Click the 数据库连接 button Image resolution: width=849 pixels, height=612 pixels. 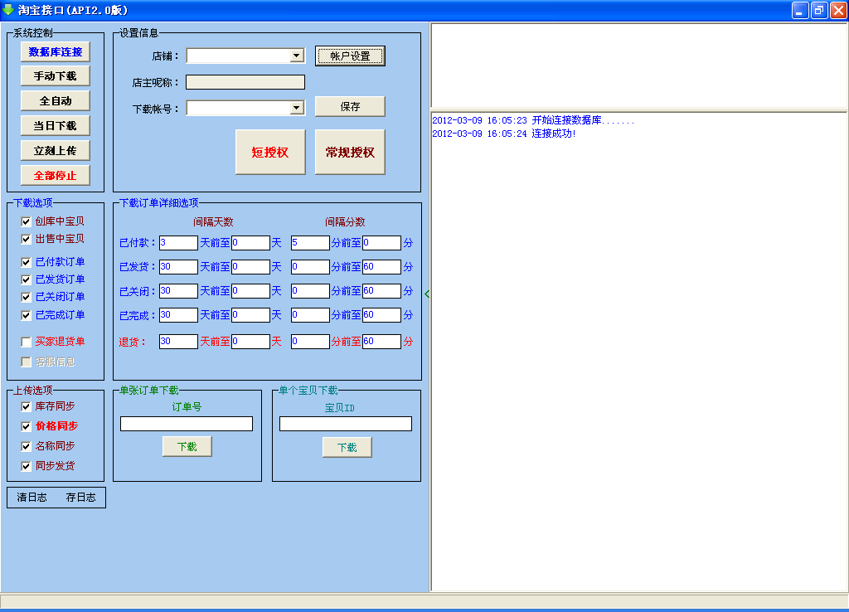(x=56, y=51)
